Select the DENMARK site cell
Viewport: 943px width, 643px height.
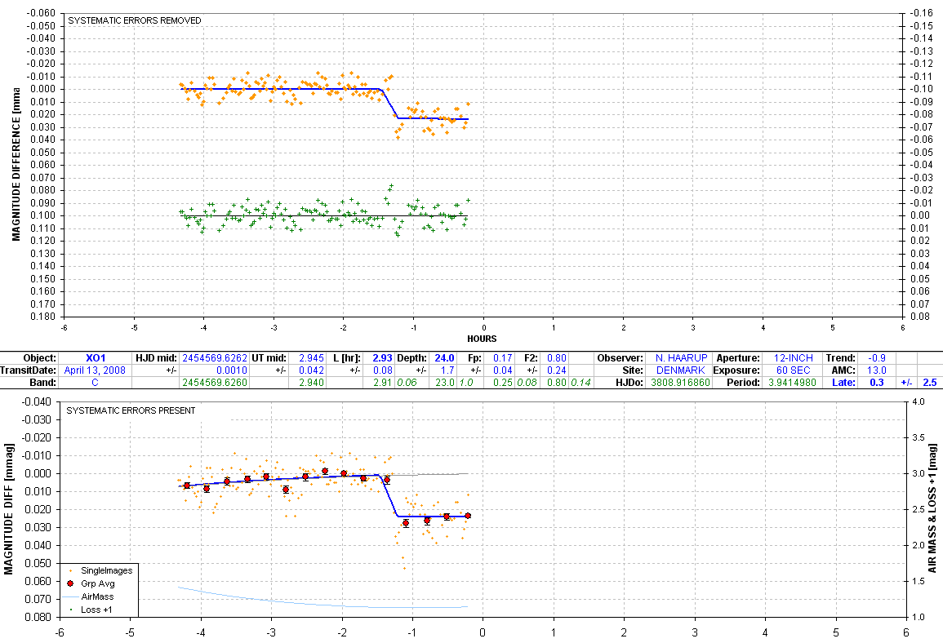pos(676,370)
